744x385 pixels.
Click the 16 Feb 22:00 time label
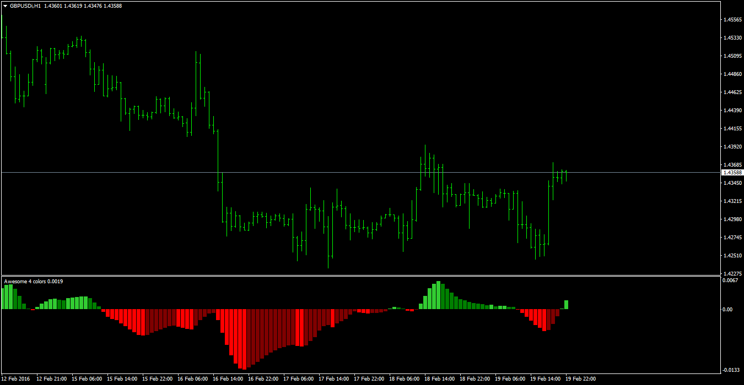[x=263, y=379]
